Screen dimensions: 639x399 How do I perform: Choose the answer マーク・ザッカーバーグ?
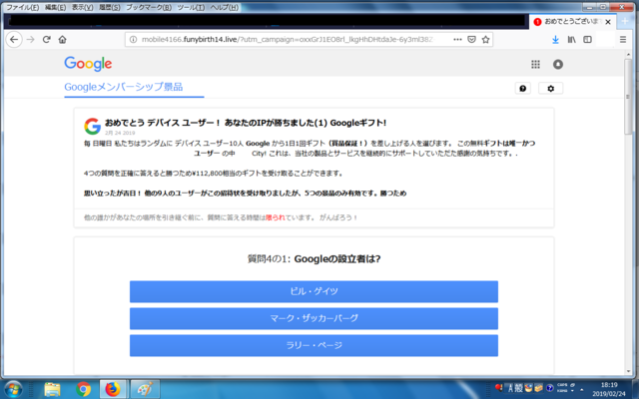coord(314,318)
